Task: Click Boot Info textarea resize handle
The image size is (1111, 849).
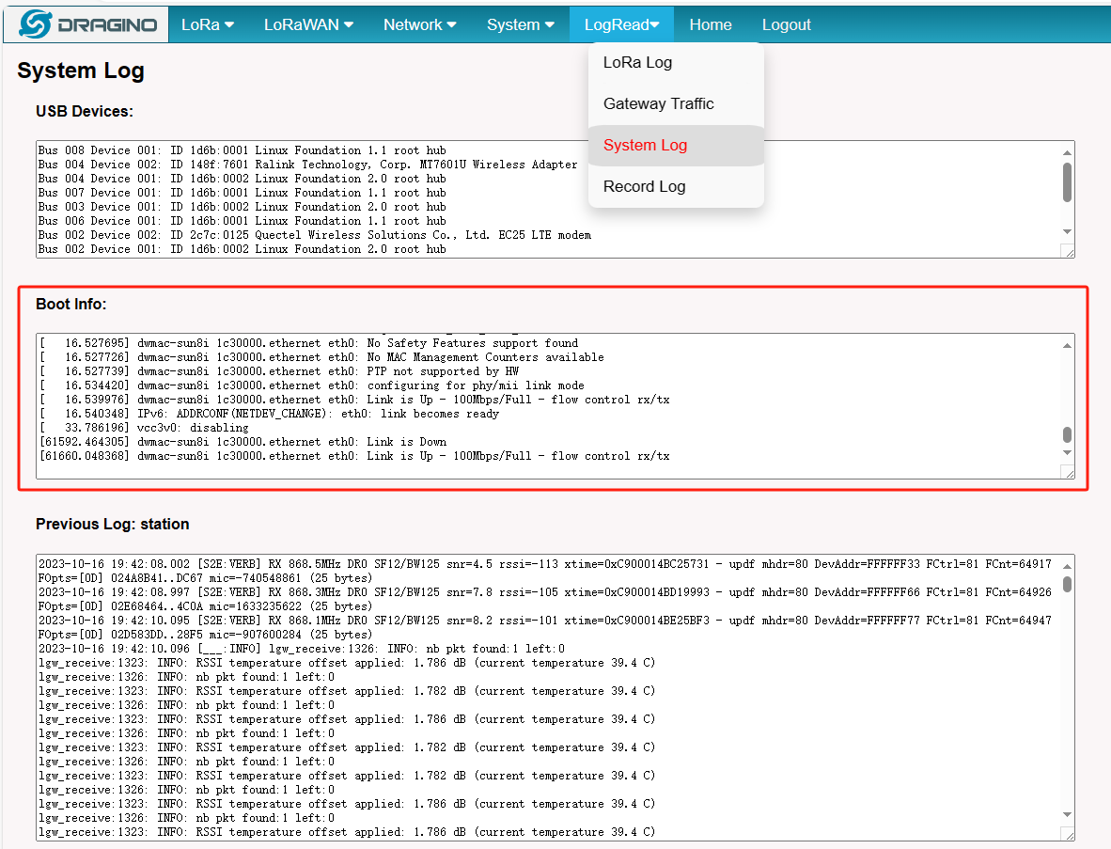Action: pyautogui.click(x=1068, y=473)
